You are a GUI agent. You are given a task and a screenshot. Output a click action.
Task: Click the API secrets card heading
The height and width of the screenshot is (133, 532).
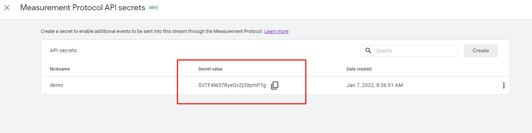[63, 51]
